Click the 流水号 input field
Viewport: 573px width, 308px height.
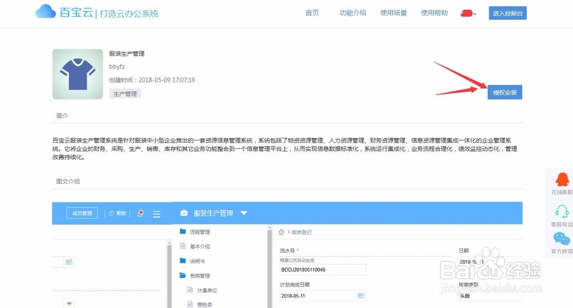(323, 270)
